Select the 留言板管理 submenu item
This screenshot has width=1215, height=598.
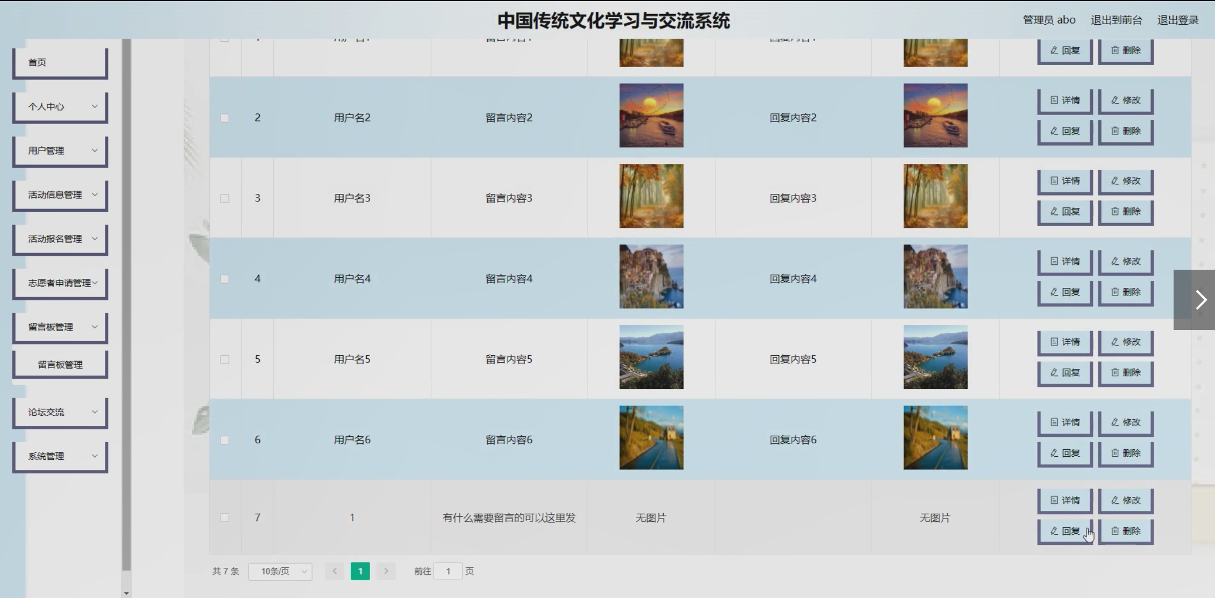pyautogui.click(x=60, y=365)
